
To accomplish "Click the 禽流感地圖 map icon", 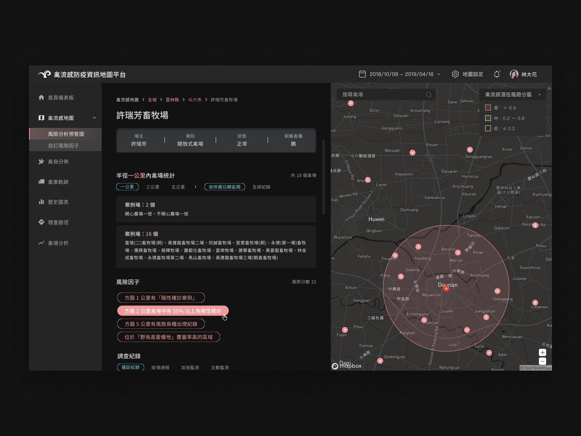I will [41, 118].
